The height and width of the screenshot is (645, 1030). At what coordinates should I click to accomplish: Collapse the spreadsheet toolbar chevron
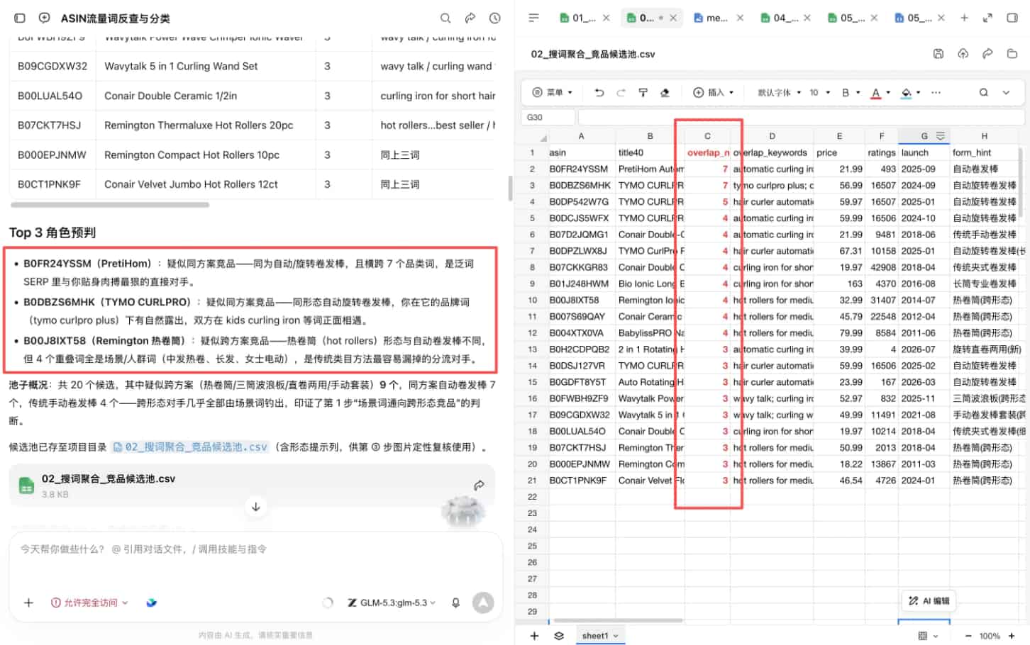click(x=1006, y=92)
